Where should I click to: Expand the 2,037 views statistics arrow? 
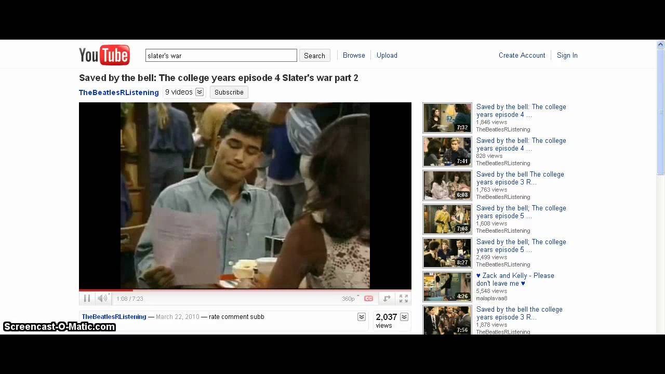click(404, 317)
